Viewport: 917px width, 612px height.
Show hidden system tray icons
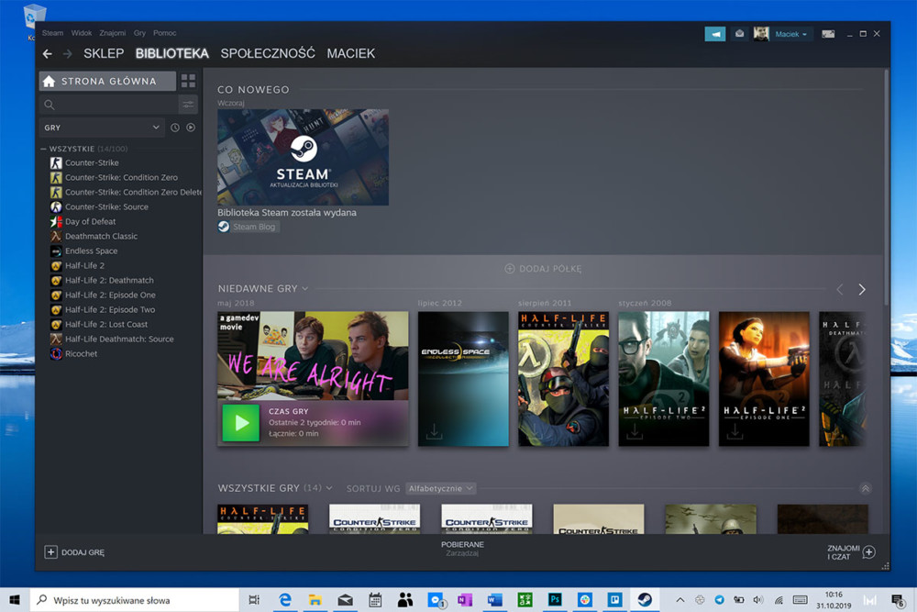(680, 600)
